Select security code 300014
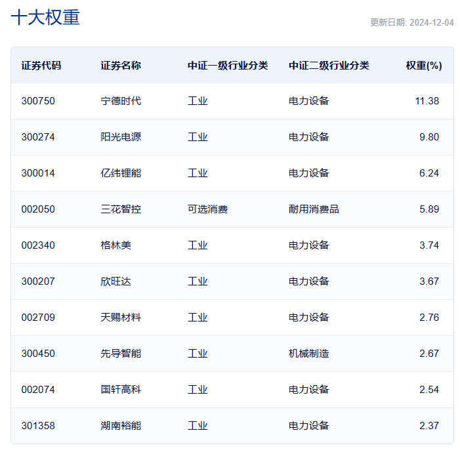Image resolution: width=460 pixels, height=456 pixels. (x=38, y=173)
